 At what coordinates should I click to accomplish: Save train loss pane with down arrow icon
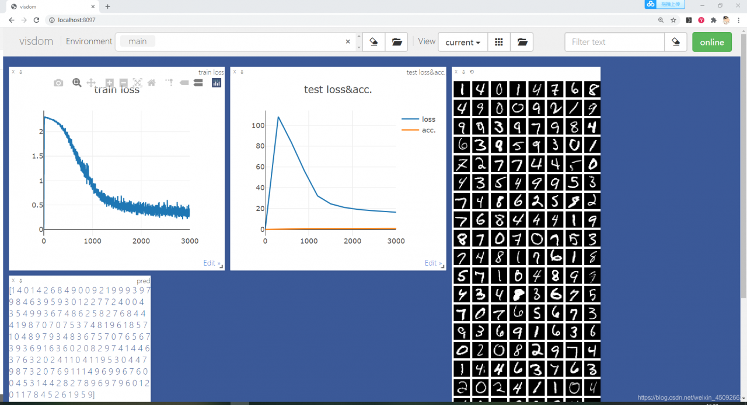[x=20, y=72]
